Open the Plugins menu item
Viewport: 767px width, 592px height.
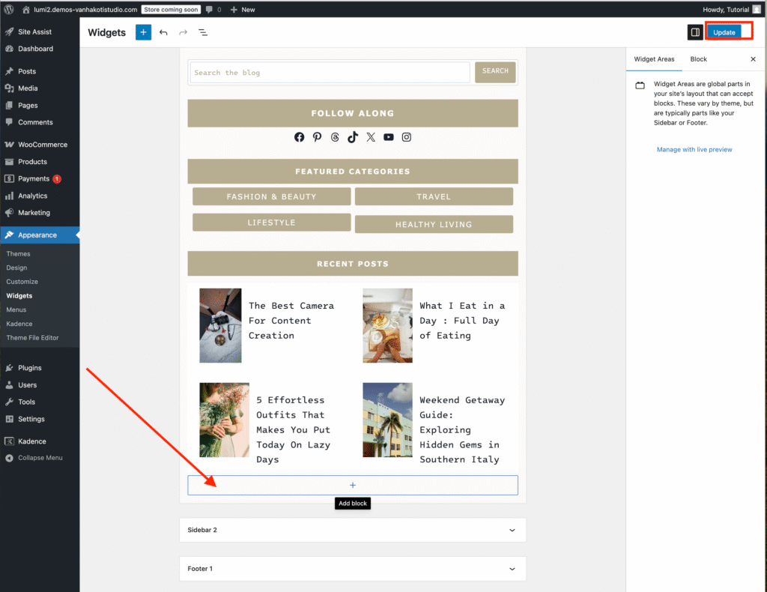click(30, 368)
